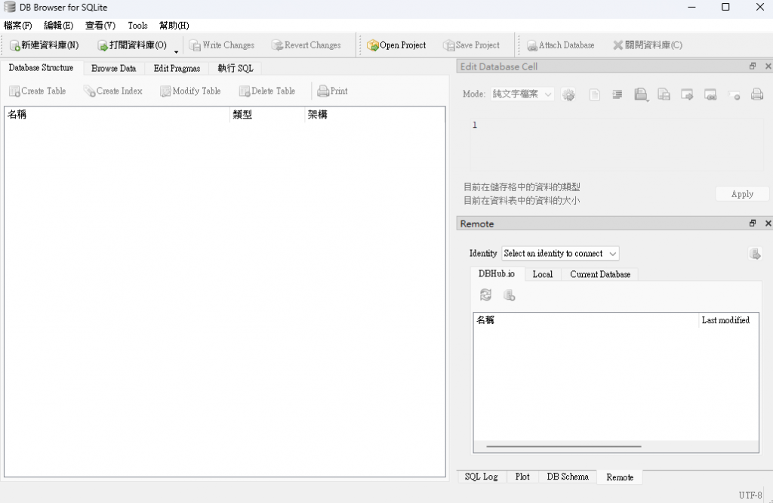Open the Select an identity to connect dropdown
Viewport: 773px width, 503px height.
(561, 254)
